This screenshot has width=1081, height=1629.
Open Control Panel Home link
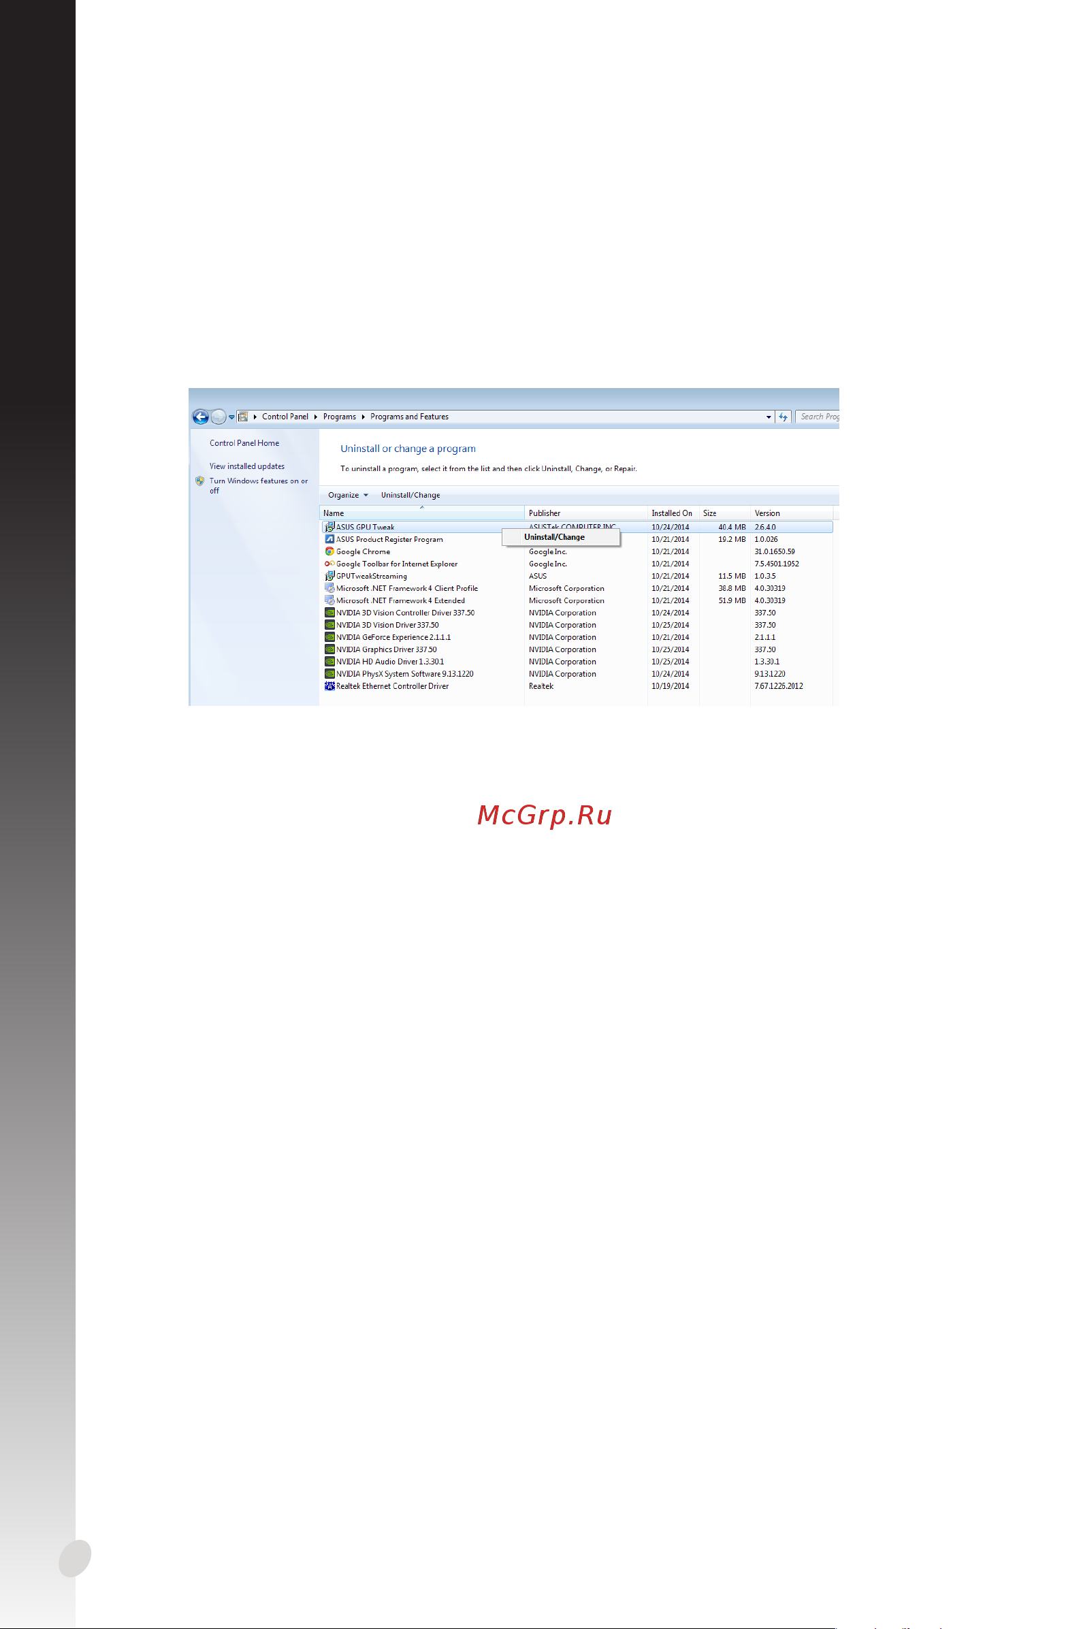[244, 443]
